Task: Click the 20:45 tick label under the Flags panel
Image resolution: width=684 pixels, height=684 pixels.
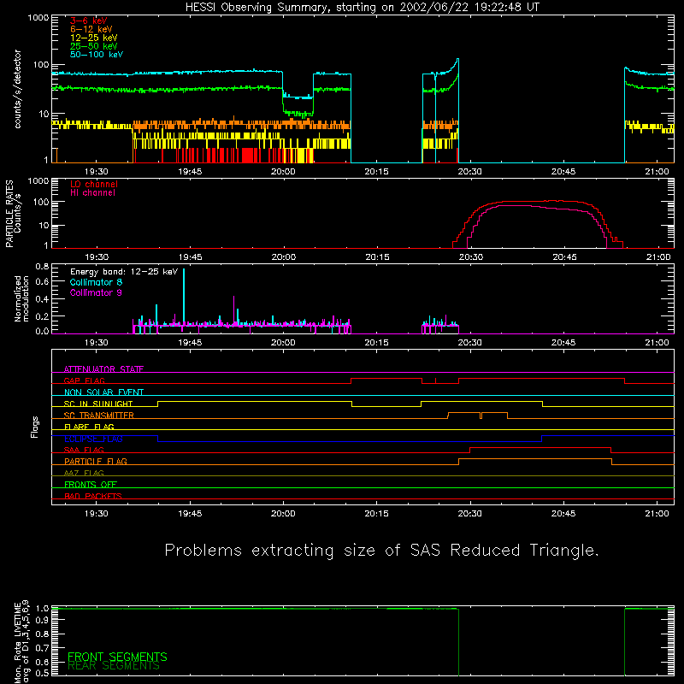Action: click(563, 514)
